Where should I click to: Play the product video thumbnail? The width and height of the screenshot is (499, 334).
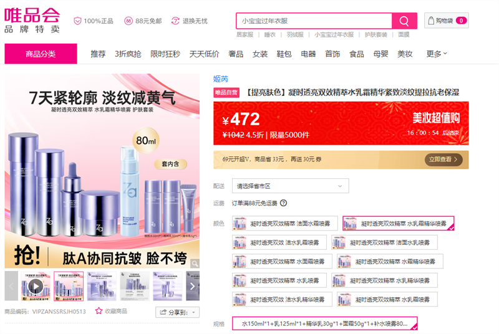tap(36, 286)
